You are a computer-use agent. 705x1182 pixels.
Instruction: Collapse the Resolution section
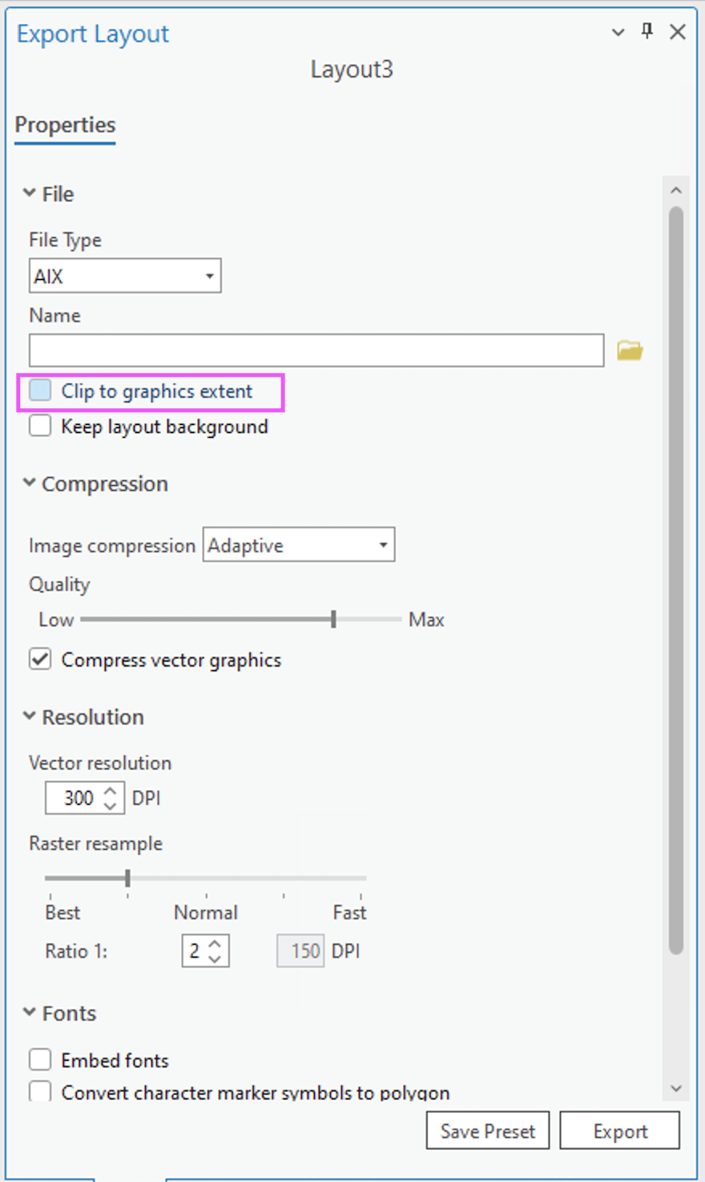(30, 717)
